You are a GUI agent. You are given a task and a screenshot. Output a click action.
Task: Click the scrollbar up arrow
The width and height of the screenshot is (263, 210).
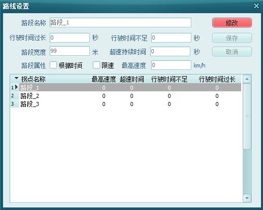(x=247, y=79)
